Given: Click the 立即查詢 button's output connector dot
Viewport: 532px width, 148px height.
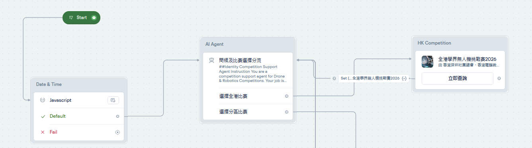Looking at the screenshot, I should [499, 78].
